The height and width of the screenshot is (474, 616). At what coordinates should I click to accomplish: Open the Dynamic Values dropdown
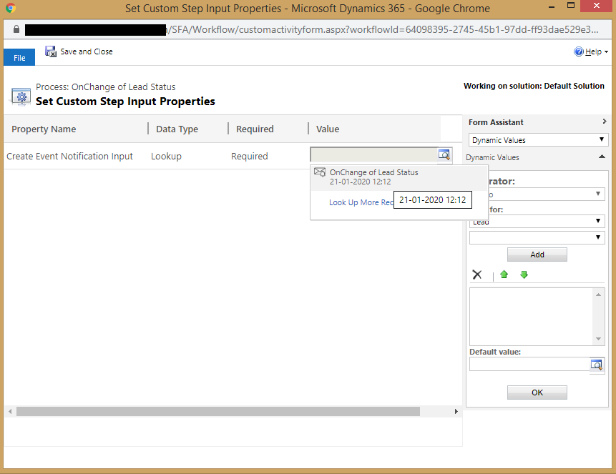point(538,140)
